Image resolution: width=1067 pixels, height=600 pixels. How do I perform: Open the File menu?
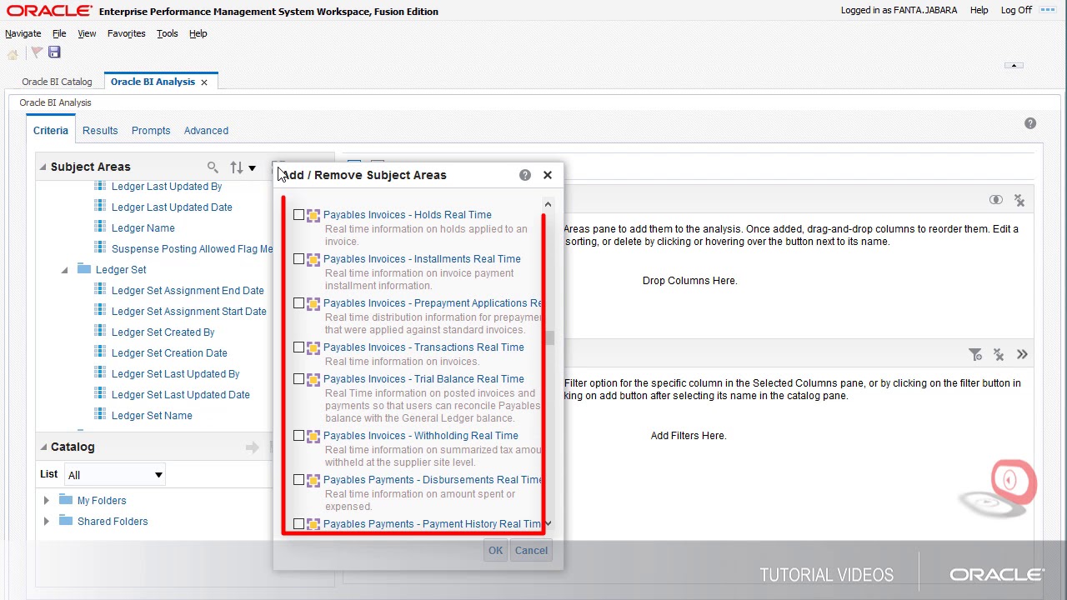pos(59,33)
